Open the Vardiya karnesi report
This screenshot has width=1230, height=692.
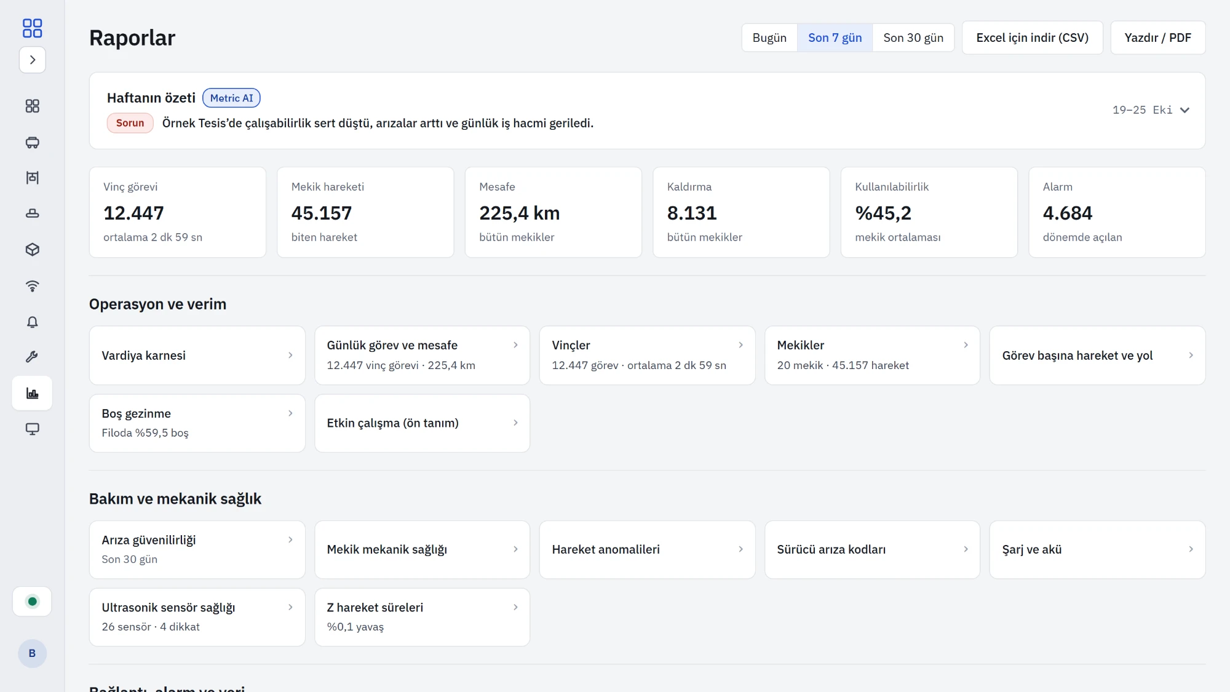click(x=197, y=356)
